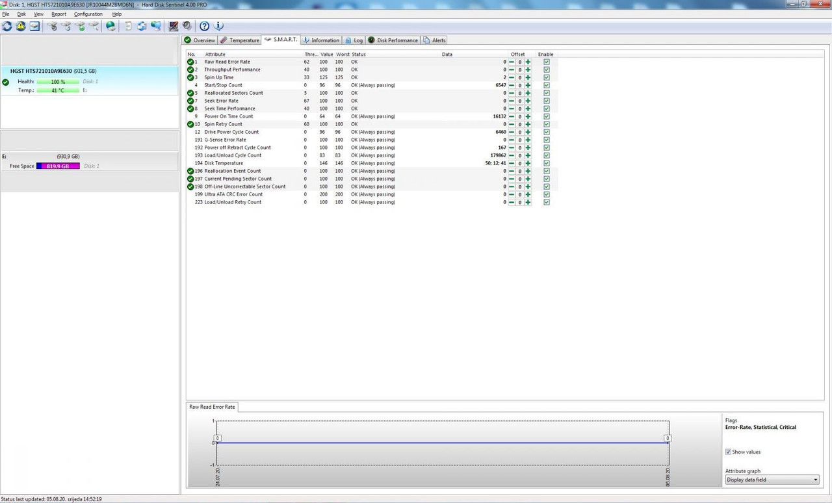Switch to the Temperature tab
The height and width of the screenshot is (503, 832).
point(239,40)
